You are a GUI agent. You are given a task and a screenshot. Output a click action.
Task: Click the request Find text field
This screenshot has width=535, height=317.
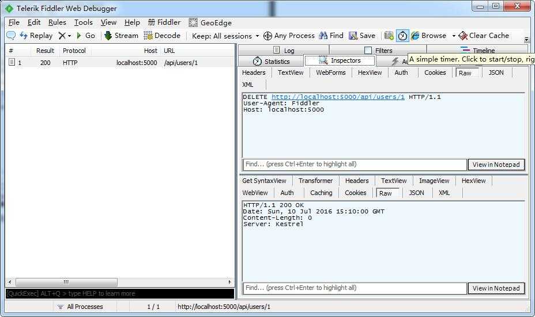355,164
